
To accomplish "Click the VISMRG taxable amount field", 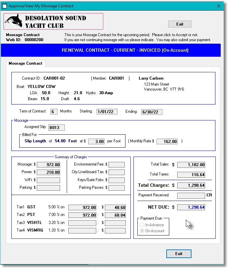I will click(82, 231).
